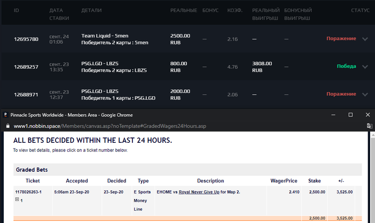Image resolution: width=375 pixels, height=223 pixels.
Task: Click Type column header
Action: (143, 181)
